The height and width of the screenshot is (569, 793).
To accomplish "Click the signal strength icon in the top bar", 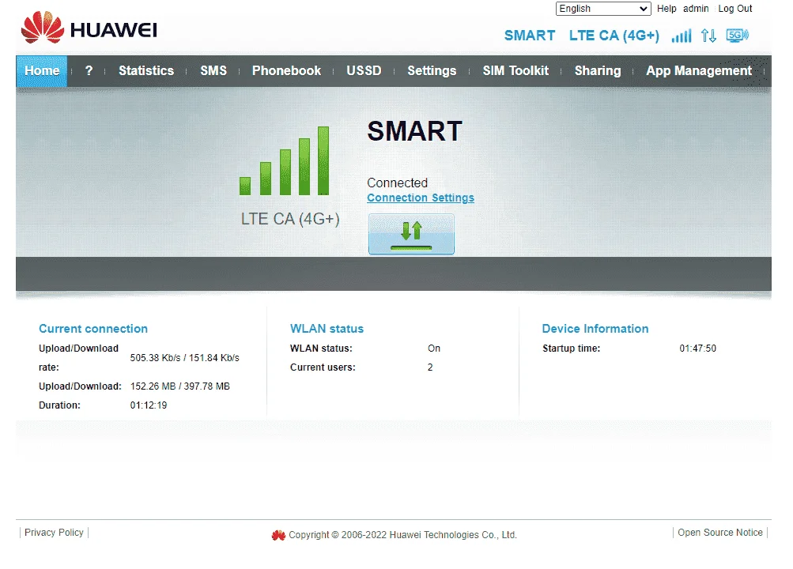I will [x=682, y=36].
